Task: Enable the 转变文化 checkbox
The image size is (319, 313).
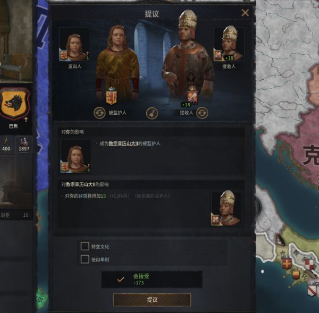Action: click(x=85, y=246)
